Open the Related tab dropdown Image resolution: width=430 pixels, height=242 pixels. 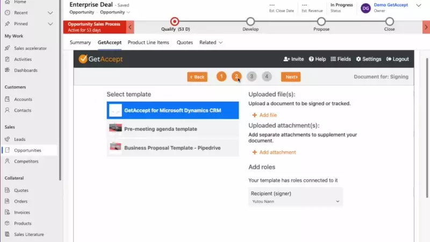[x=211, y=42]
